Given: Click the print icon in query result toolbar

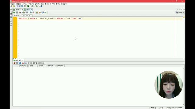Looking at the screenshot, I should pyautogui.click(x=17, y=63).
